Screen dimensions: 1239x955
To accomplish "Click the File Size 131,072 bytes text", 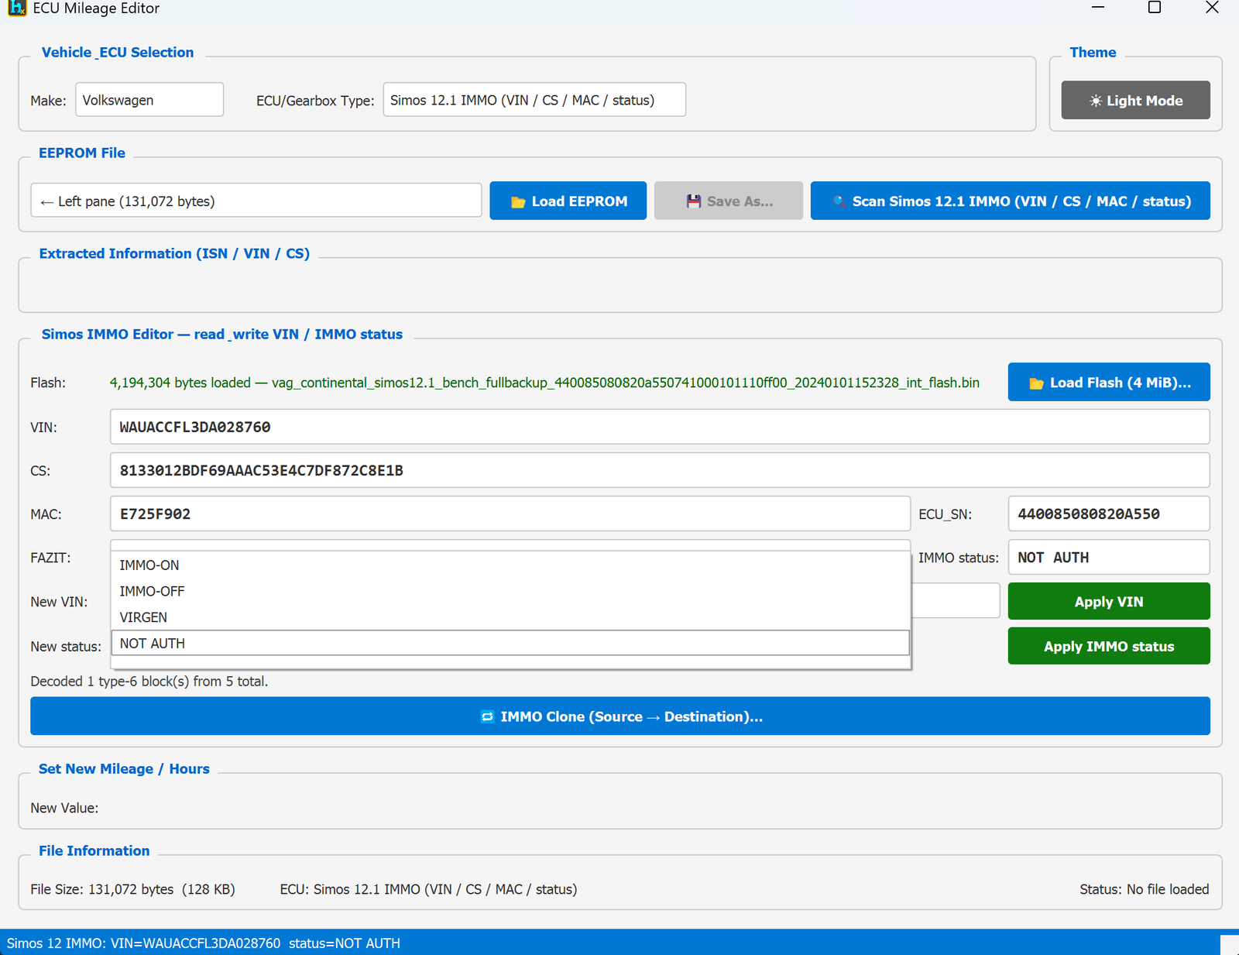I will 132,889.
